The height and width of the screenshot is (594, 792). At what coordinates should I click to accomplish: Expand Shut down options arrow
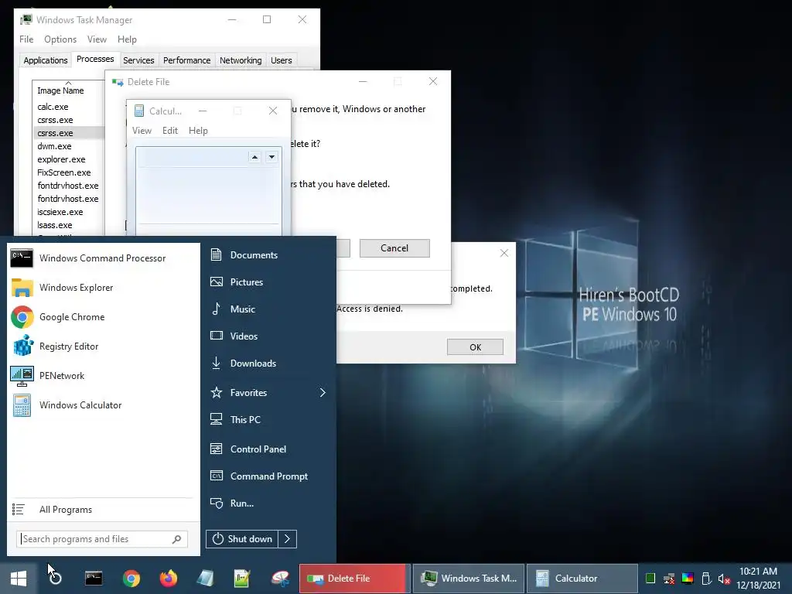288,539
